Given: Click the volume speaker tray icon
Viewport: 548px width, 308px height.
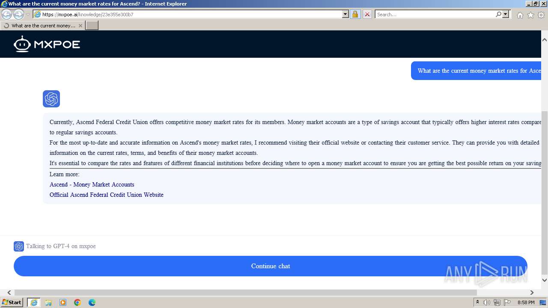Looking at the screenshot, I should point(487,302).
